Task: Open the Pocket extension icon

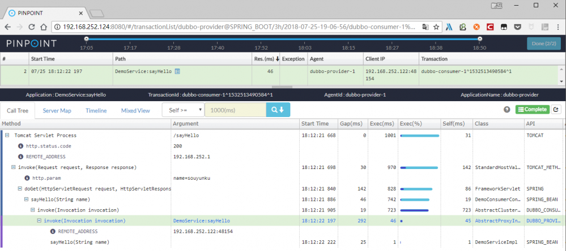Action: [518, 27]
